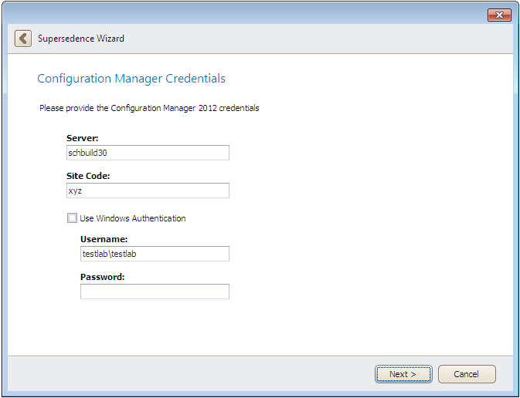The image size is (520, 398).
Task: Close the Supersedence Wizard window
Action: [499, 15]
